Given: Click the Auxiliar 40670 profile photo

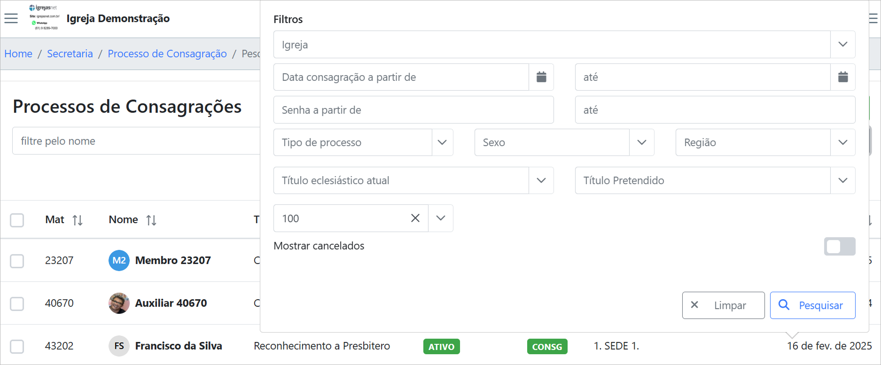Looking at the screenshot, I should 119,303.
